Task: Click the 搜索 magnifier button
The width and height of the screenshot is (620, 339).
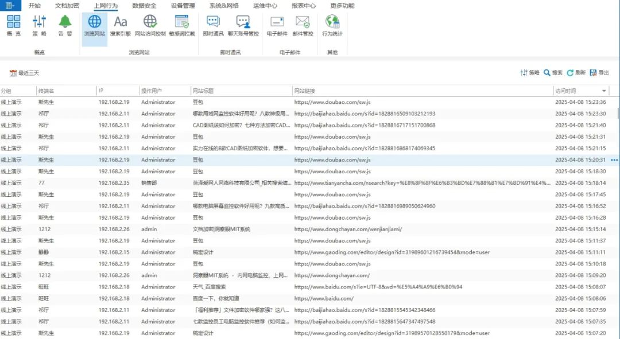Action: coord(553,73)
